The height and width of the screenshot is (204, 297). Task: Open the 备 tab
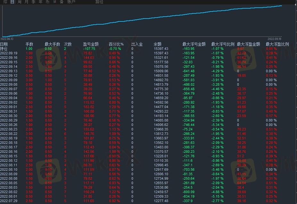click(62, 2)
